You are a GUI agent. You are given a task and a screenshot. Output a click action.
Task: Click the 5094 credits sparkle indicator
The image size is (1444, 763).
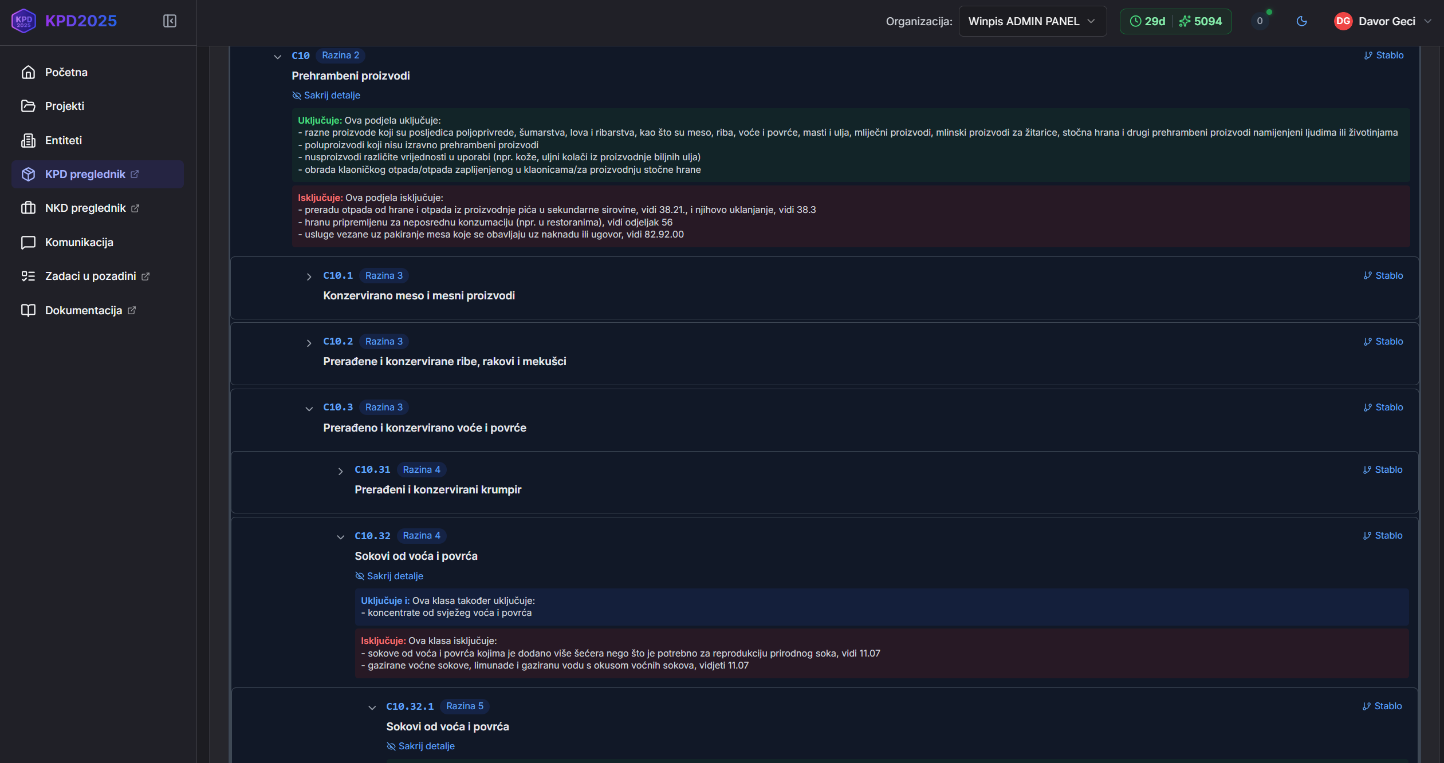click(x=1201, y=21)
